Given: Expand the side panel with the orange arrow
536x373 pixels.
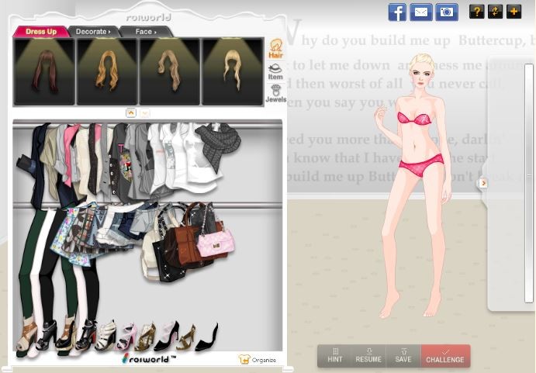Looking at the screenshot, I should coord(483,183).
